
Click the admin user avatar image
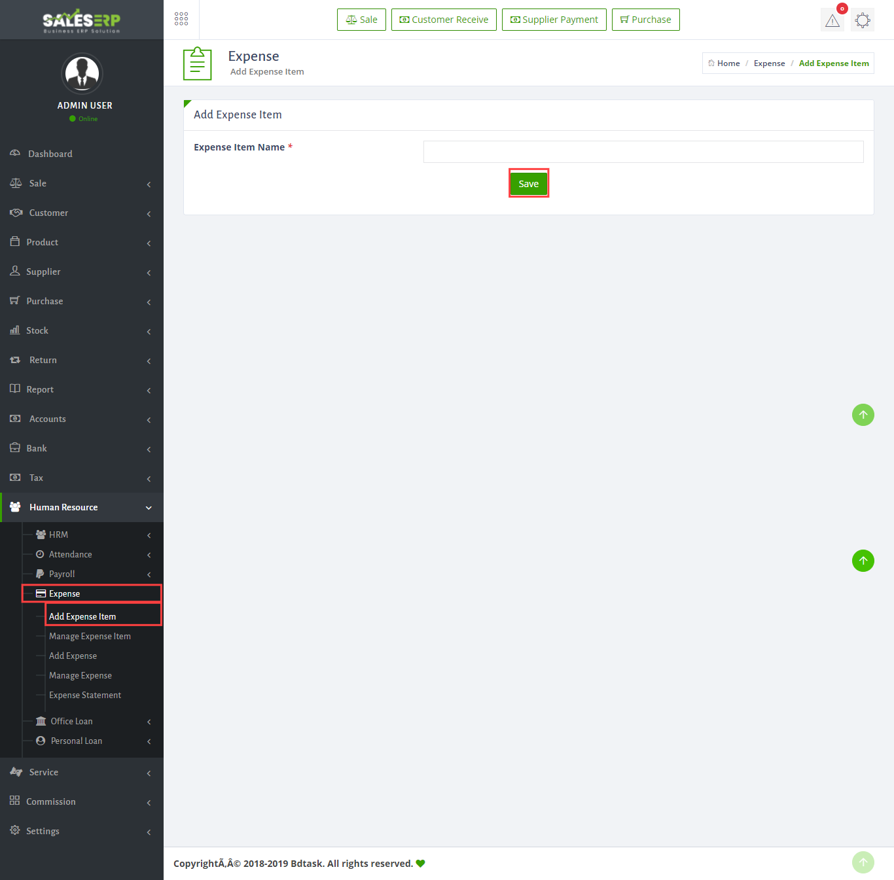click(82, 73)
